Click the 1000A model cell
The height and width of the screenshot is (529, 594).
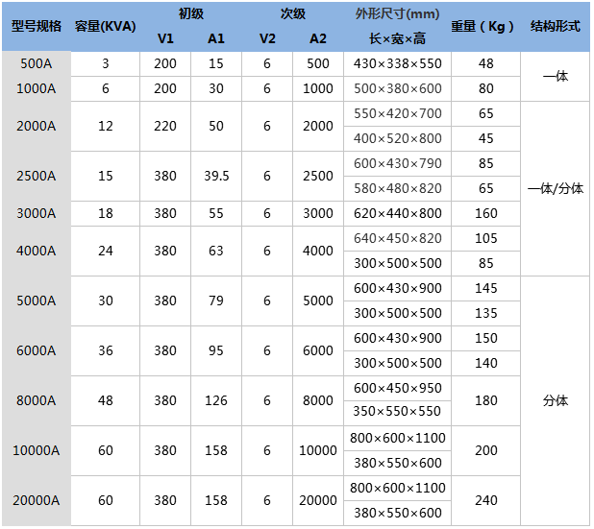37,88
